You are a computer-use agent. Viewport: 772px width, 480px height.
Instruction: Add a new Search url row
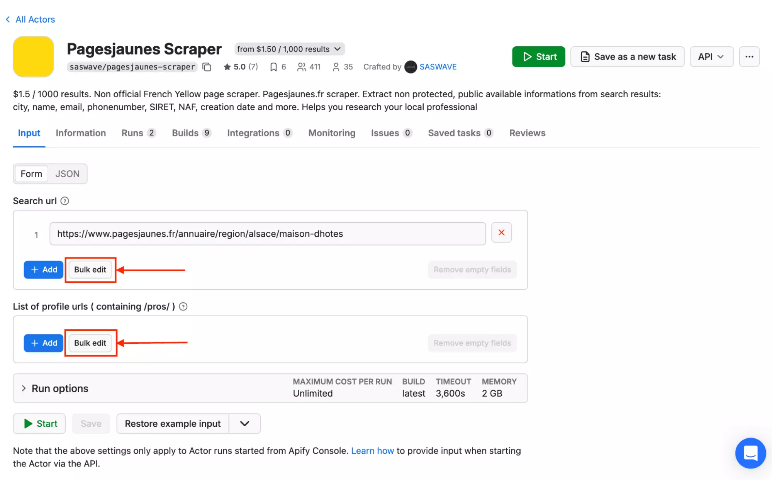(43, 270)
